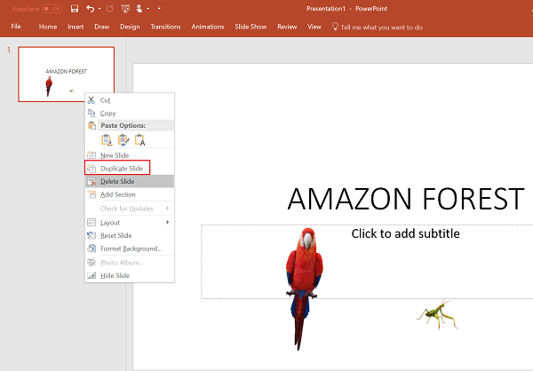
Task: Click the scissors Cut icon
Action: (x=91, y=100)
